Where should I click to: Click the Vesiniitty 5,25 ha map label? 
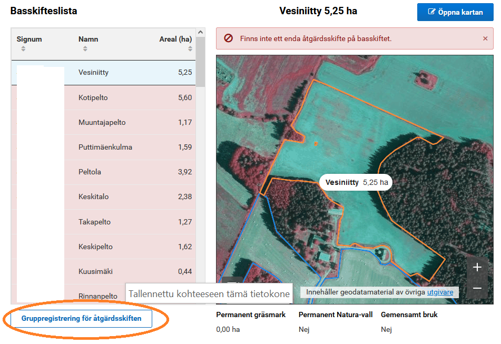356,183
